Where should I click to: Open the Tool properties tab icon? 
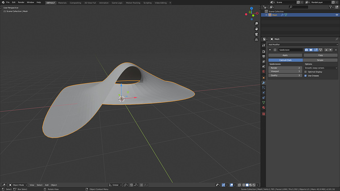264,45
